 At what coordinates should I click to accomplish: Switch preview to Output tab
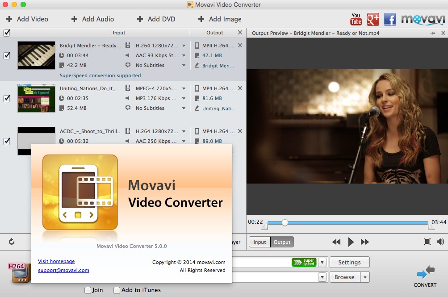click(x=282, y=242)
